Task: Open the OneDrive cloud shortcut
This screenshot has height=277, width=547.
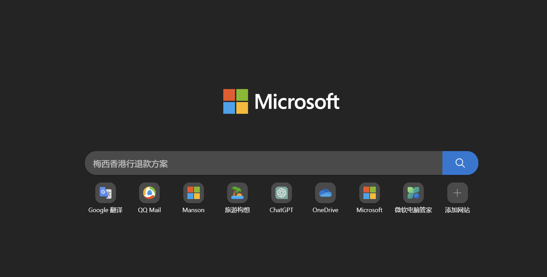Action: (325, 193)
